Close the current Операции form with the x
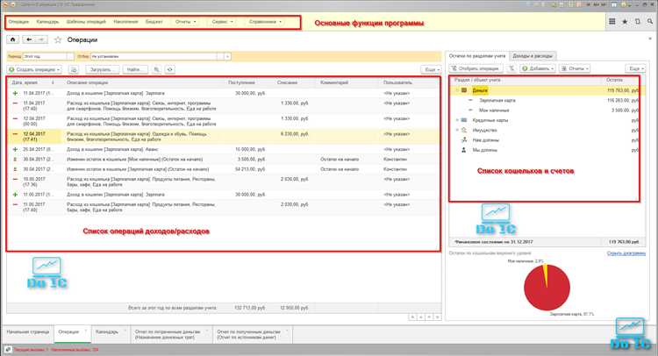The width and height of the screenshot is (658, 356). click(x=650, y=39)
